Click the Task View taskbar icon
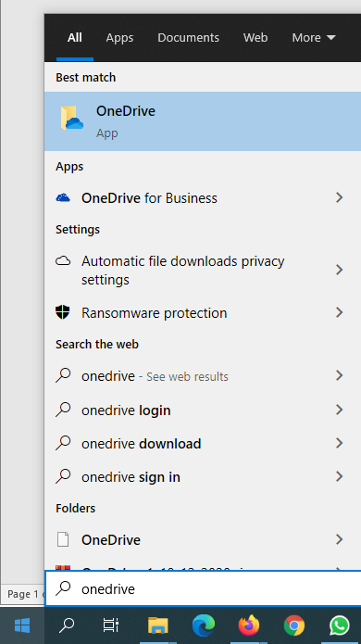Screen dimensions: 361x644 point(111,625)
